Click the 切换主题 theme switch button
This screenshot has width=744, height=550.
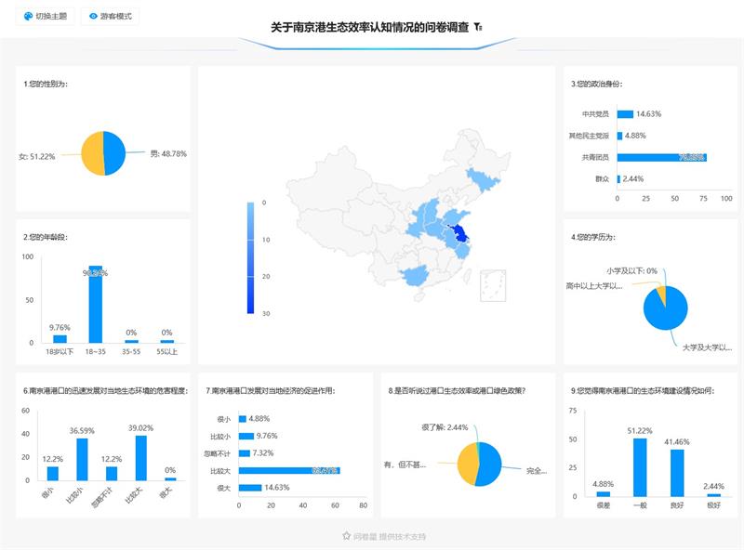point(46,16)
